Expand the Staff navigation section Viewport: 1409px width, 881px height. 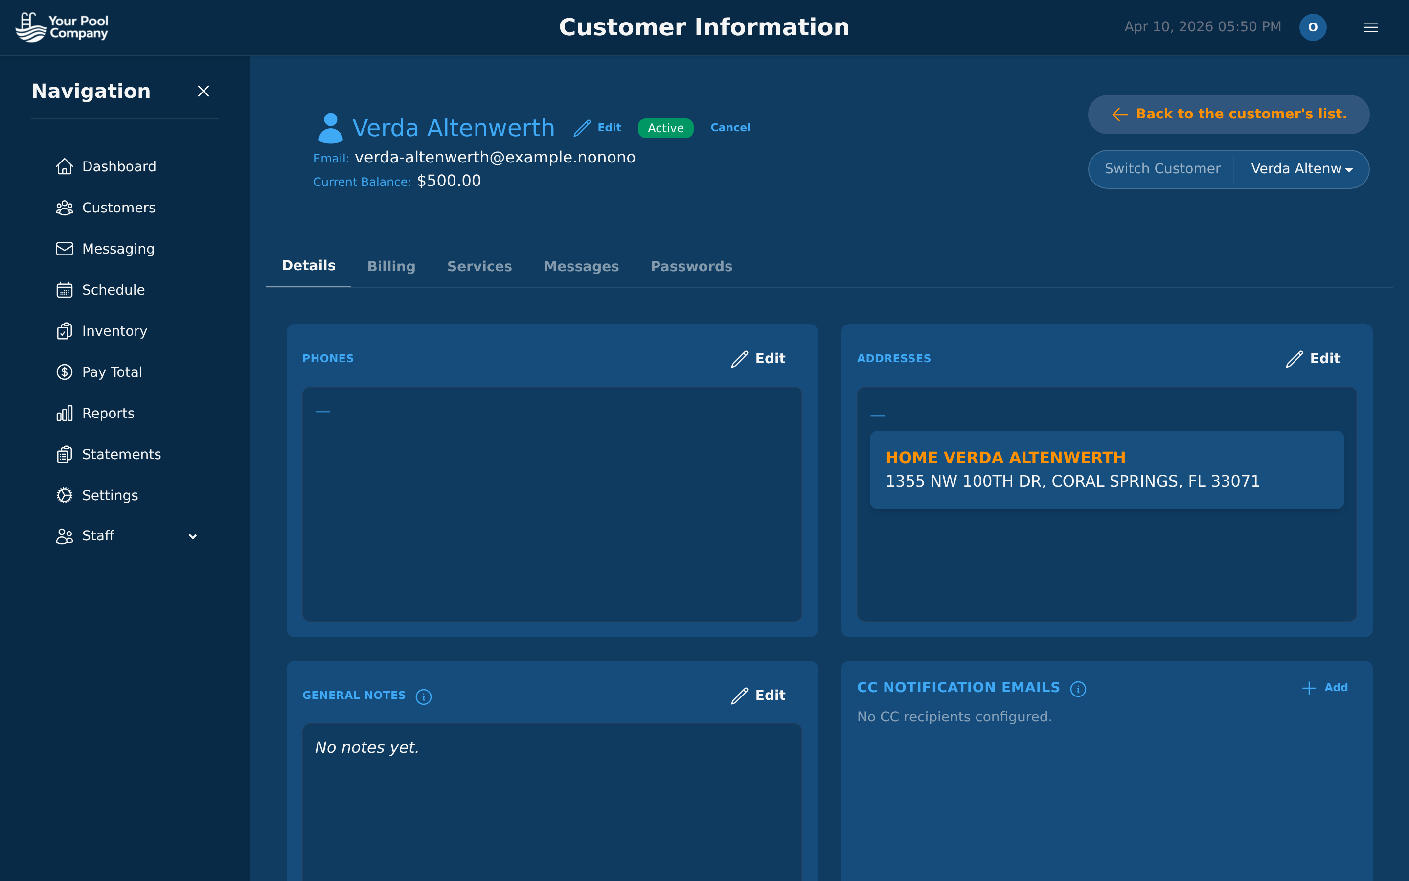coord(193,536)
